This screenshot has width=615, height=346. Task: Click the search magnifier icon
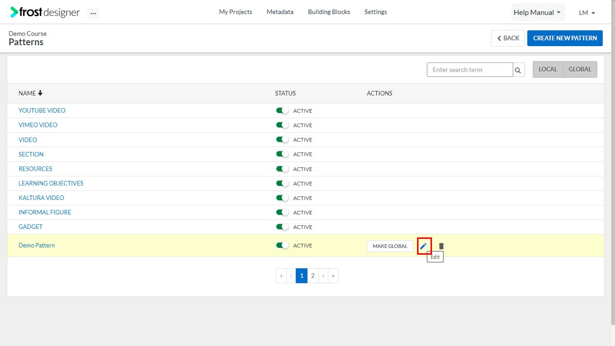(518, 70)
